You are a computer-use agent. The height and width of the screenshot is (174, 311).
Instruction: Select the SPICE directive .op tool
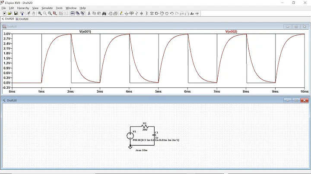point(197,13)
